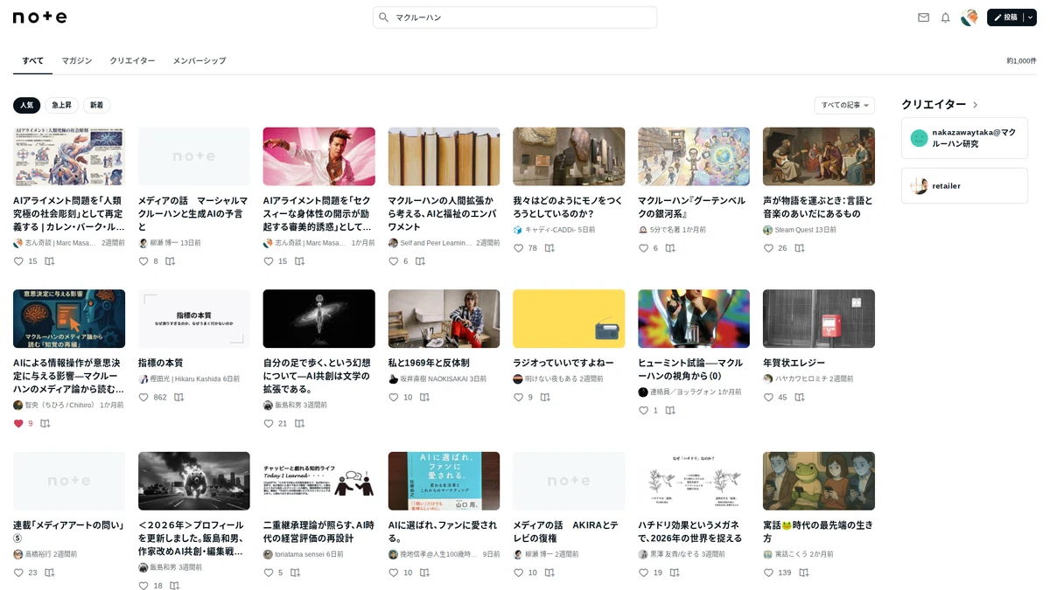
Task: Open the notifications bell icon
Action: 945,17
